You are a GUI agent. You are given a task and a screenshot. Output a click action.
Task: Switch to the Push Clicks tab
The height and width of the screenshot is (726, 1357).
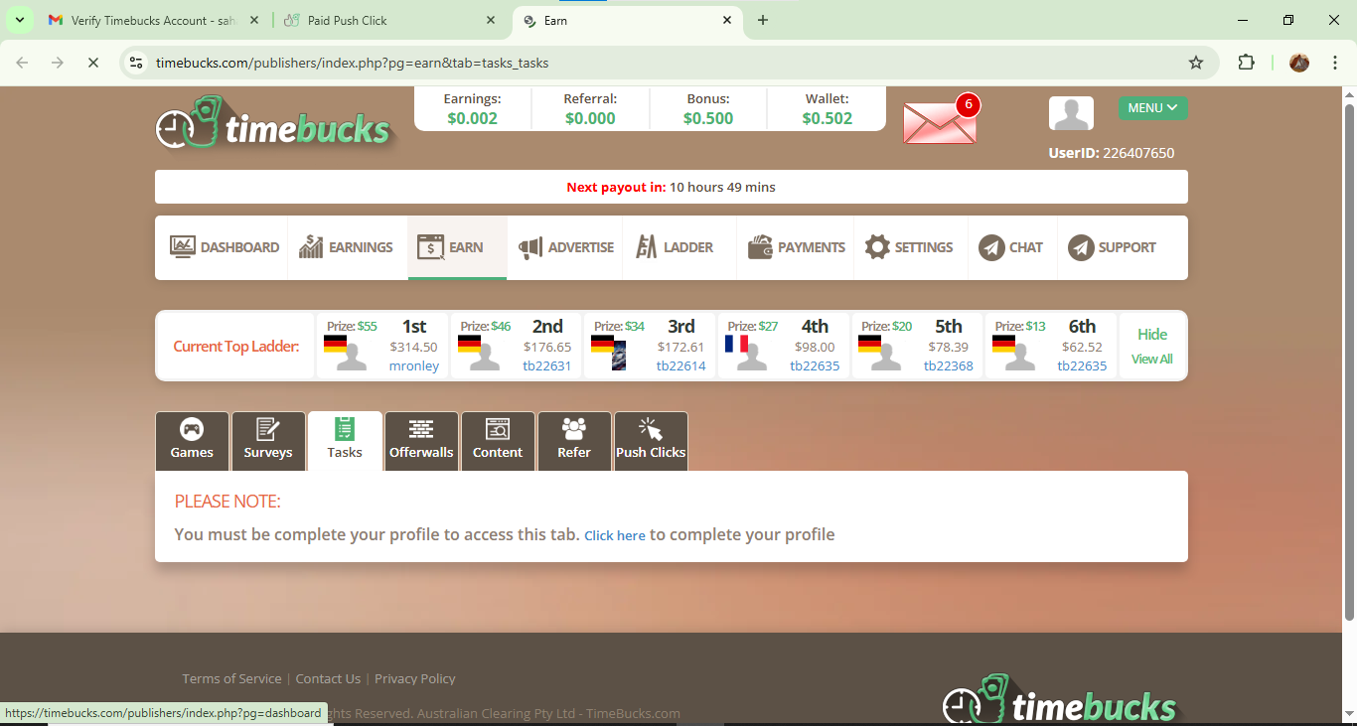(x=651, y=441)
